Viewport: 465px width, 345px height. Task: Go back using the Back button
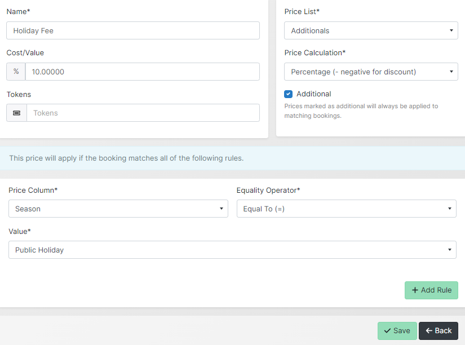[438, 331]
